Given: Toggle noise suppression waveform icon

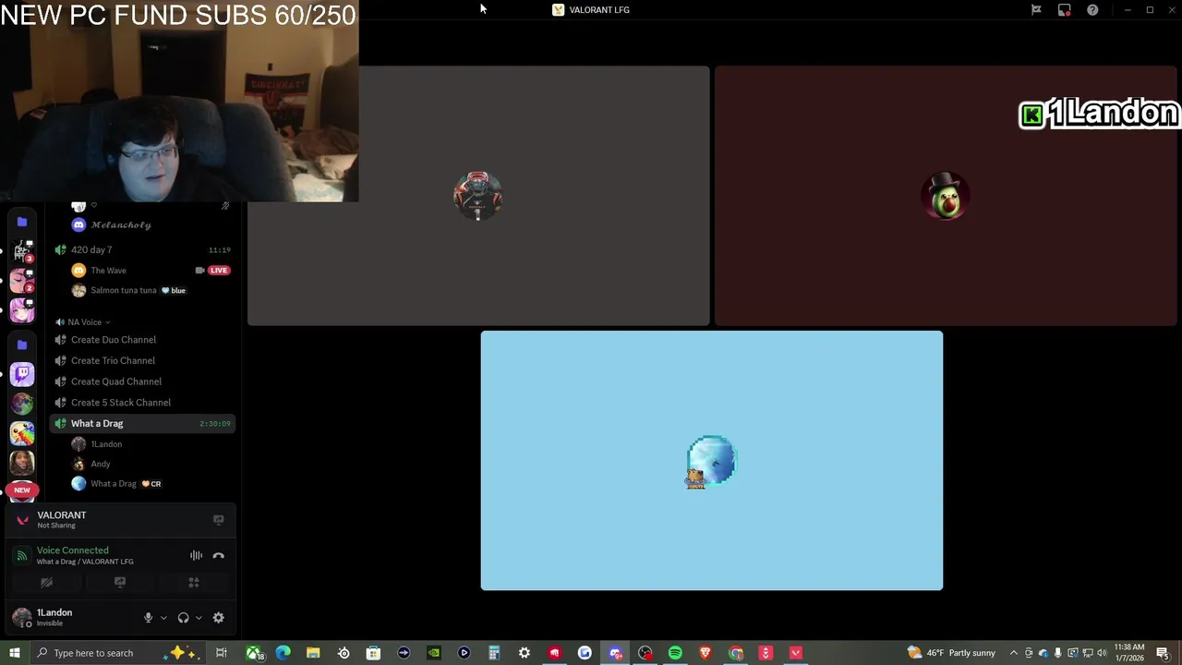Looking at the screenshot, I should 196,555.
